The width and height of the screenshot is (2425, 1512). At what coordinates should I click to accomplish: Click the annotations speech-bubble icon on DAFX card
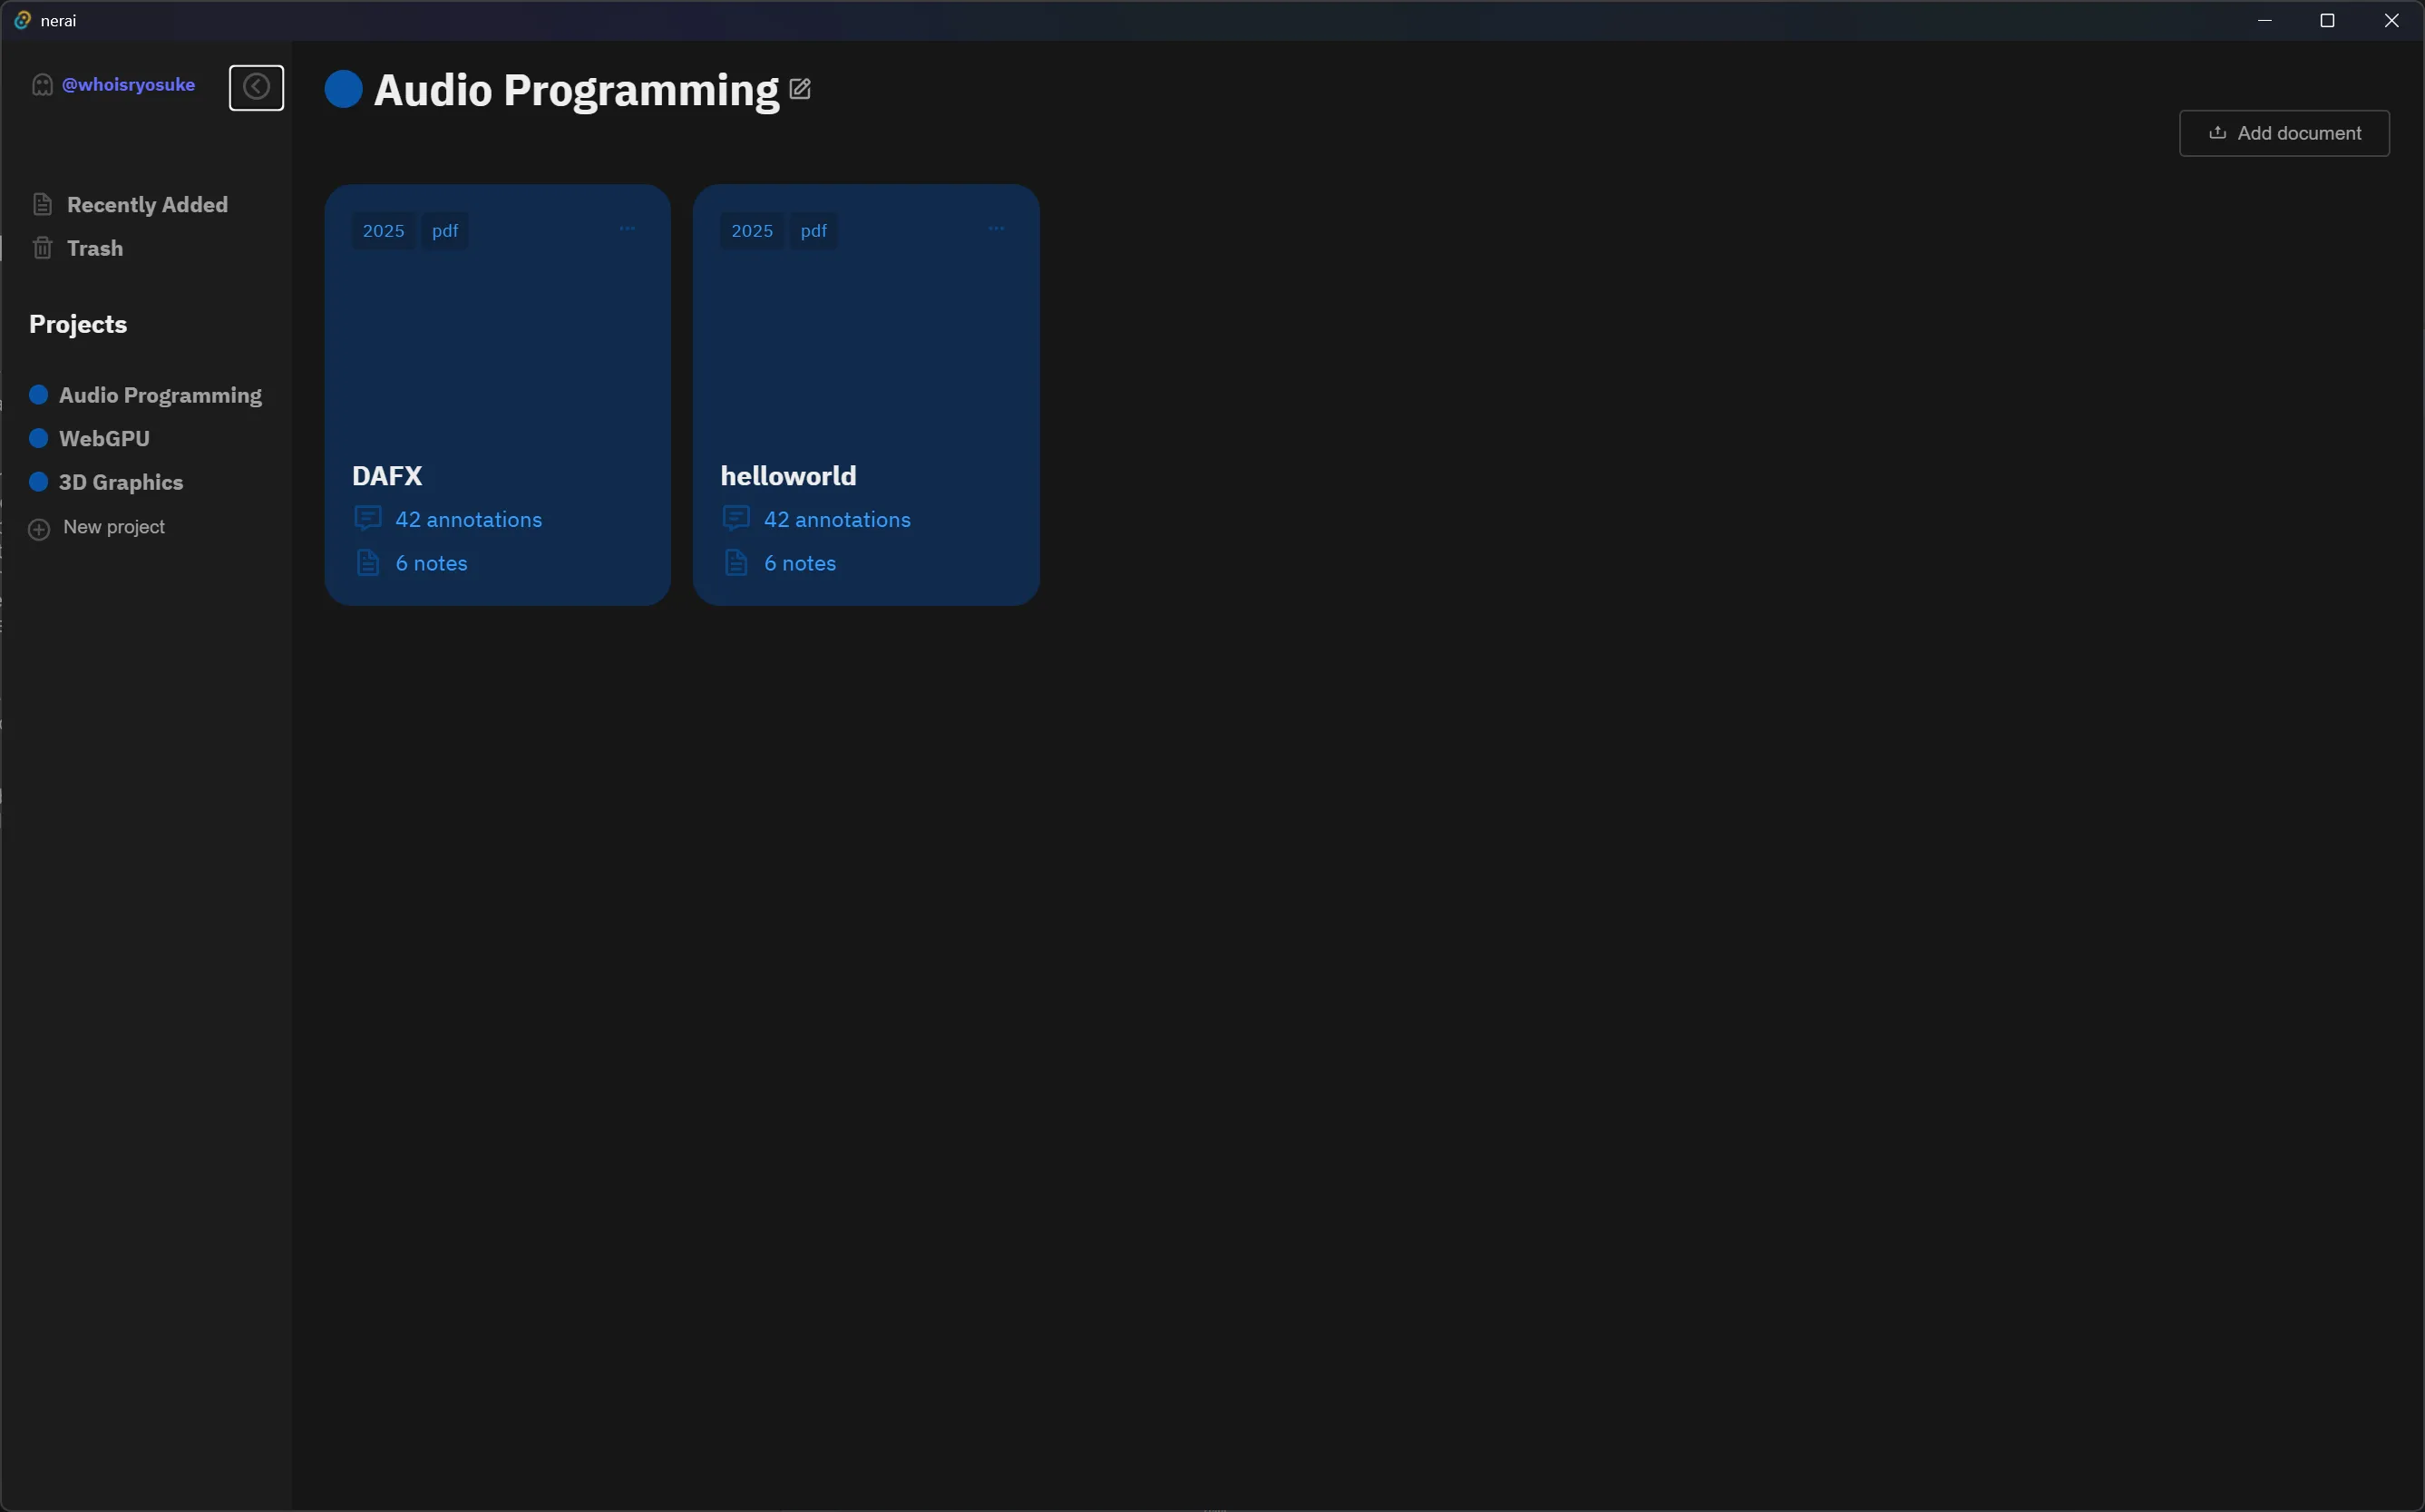367,518
